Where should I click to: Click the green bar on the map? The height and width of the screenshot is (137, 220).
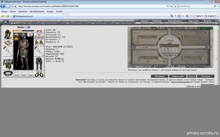207,28
